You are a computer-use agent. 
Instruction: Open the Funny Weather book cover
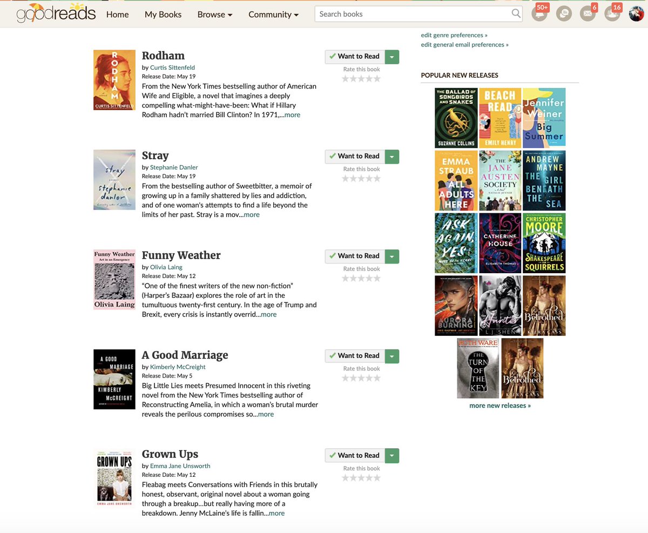(x=114, y=280)
